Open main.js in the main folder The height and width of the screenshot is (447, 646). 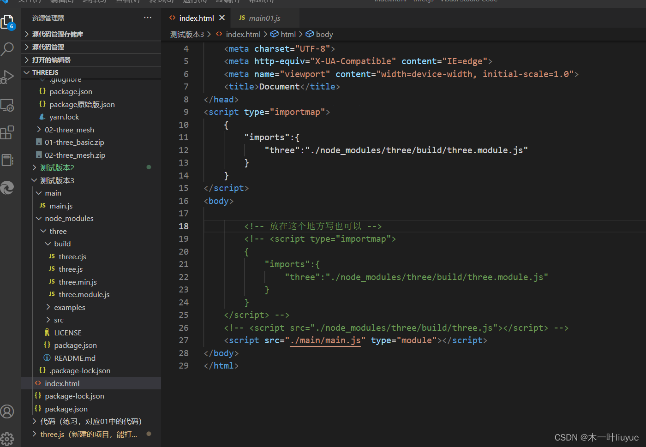coord(91,206)
